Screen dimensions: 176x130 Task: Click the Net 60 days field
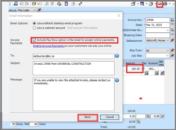(34, 124)
